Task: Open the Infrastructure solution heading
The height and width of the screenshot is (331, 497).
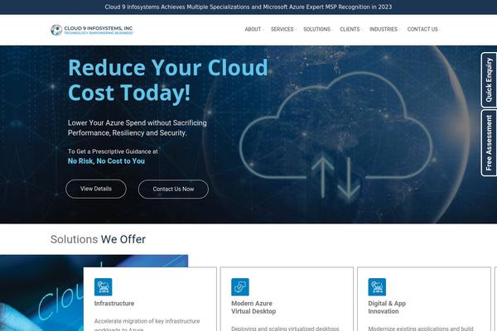Action: 114,304
